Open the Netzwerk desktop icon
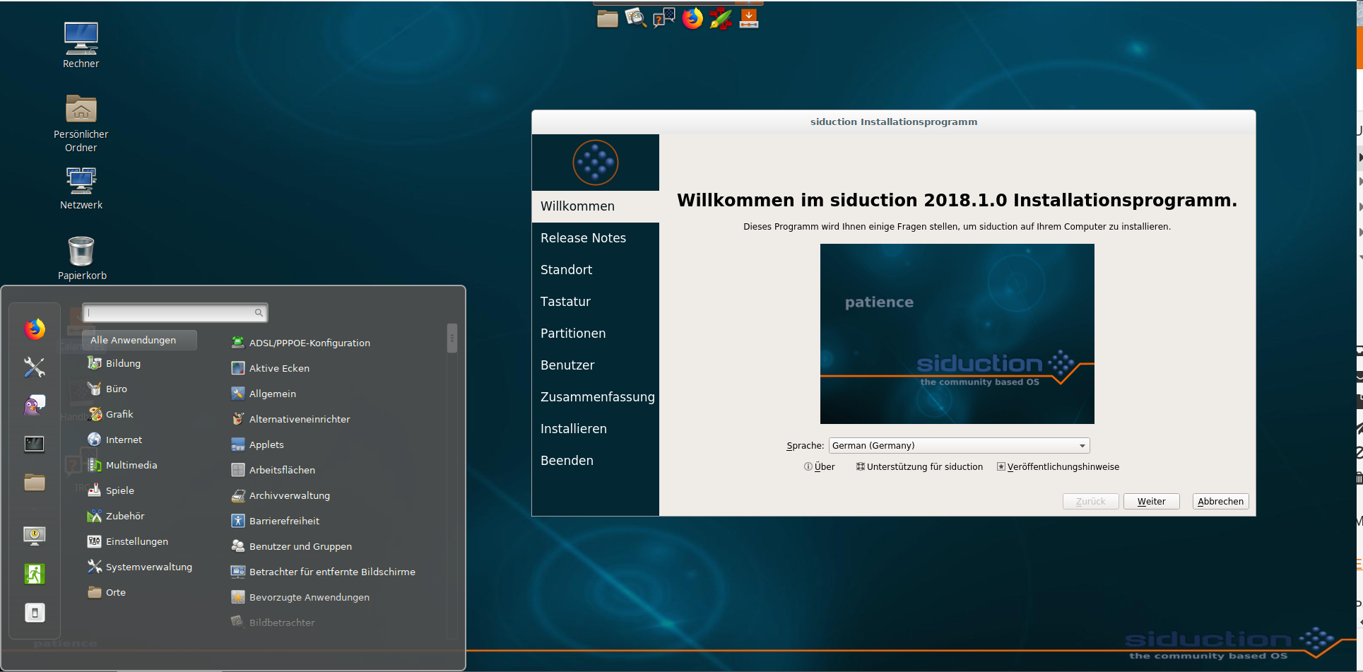This screenshot has width=1363, height=672. (x=81, y=188)
